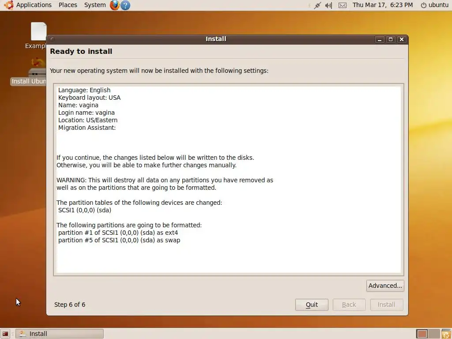Viewport: 452px width, 339px height.
Task: Click the Advanced... button
Action: pos(385,286)
